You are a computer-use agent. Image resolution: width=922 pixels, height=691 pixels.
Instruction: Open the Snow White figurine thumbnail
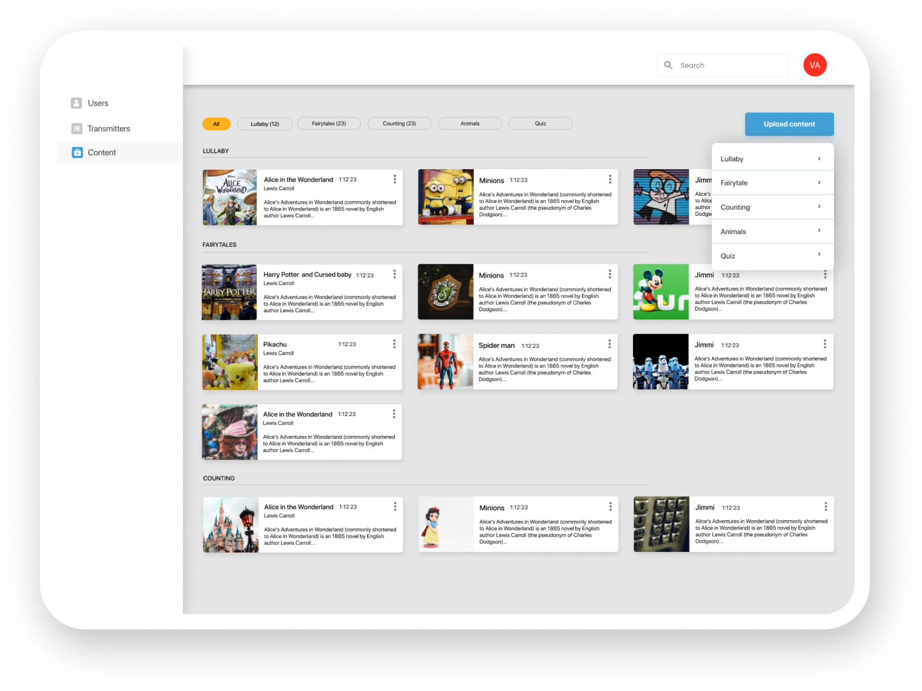446,524
